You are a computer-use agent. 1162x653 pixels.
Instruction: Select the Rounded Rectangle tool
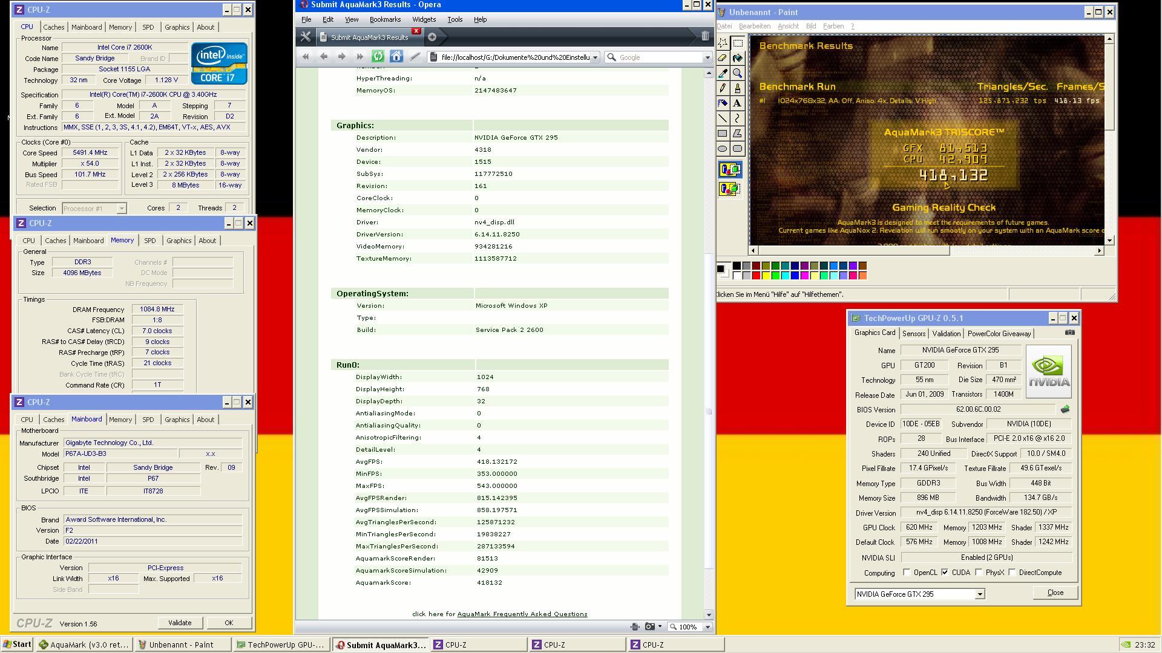click(738, 149)
